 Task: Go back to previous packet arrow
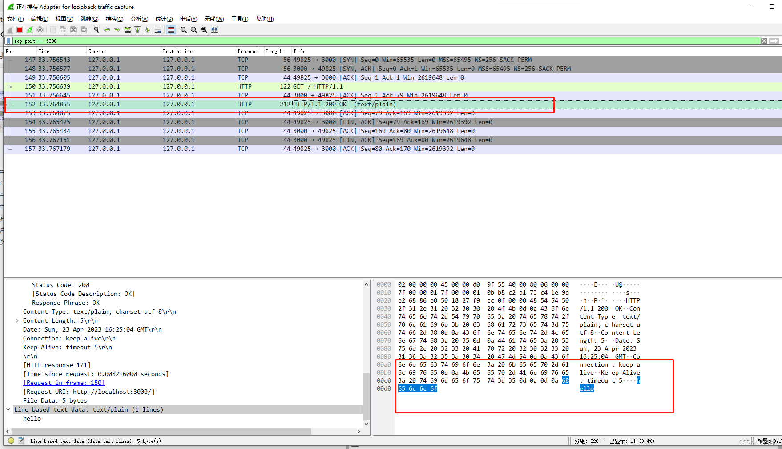click(x=107, y=30)
